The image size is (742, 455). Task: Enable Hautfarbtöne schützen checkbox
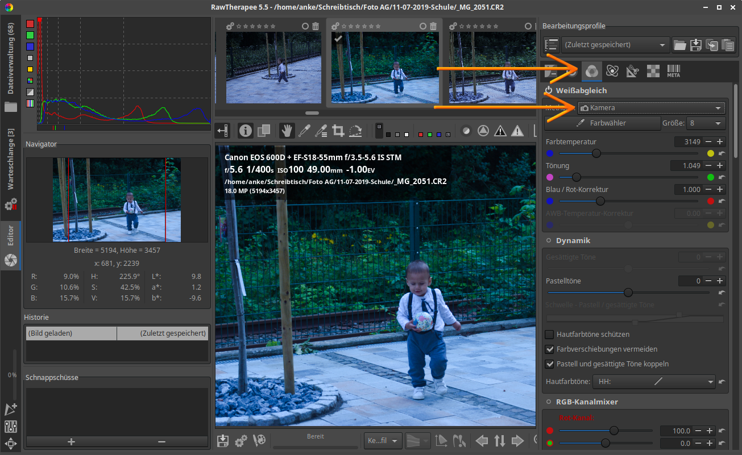tap(550, 335)
